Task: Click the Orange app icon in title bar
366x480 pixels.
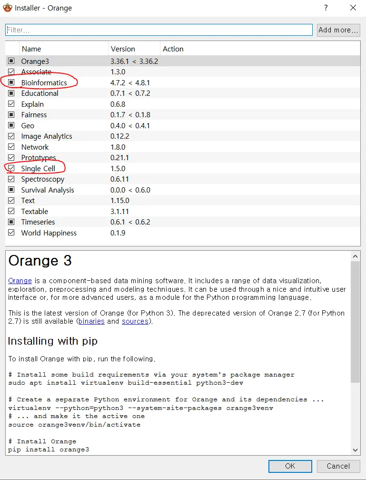Action: coord(7,8)
